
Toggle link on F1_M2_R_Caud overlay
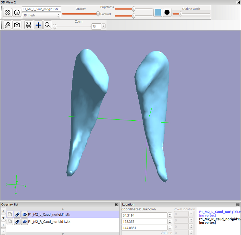pos(17,222)
